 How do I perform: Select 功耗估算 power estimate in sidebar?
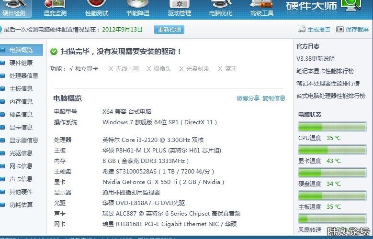(21, 205)
